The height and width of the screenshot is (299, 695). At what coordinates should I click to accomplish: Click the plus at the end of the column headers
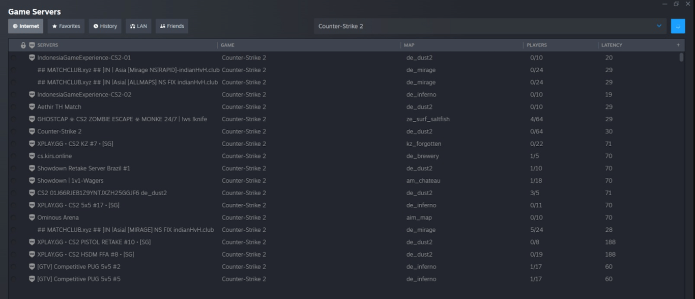[x=678, y=45]
